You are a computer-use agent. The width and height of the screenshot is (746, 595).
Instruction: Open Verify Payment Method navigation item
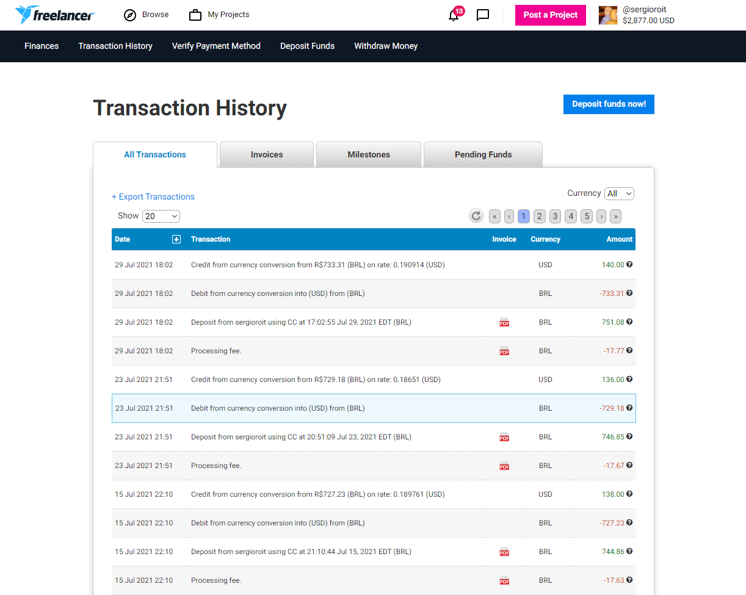pyautogui.click(x=216, y=46)
